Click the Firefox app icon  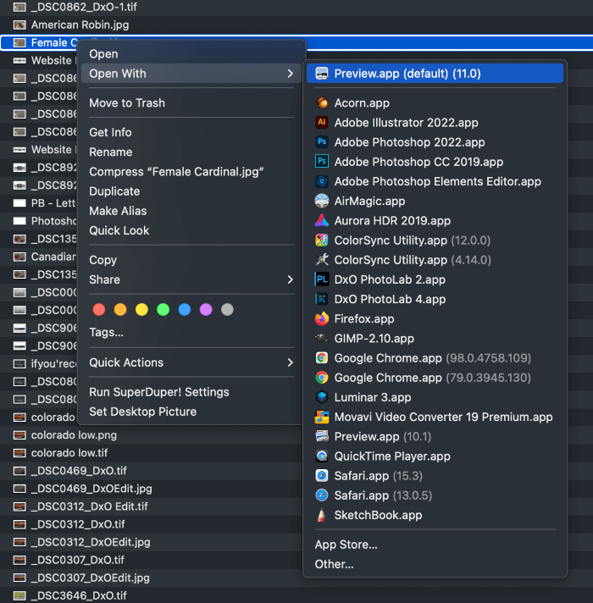click(x=322, y=319)
